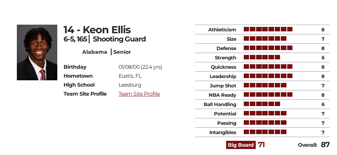Select the Defense rating bar
Viewport: 337px width, 155px height.
[268, 48]
